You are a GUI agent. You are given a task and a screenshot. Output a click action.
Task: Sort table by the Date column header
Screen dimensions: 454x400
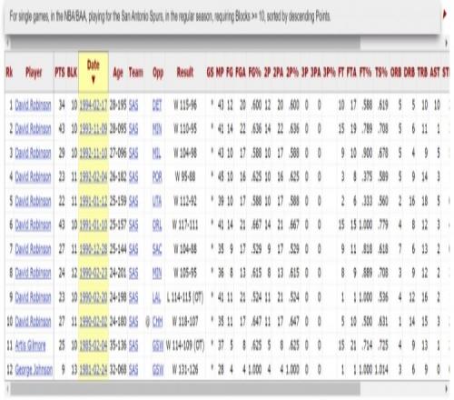pos(94,72)
